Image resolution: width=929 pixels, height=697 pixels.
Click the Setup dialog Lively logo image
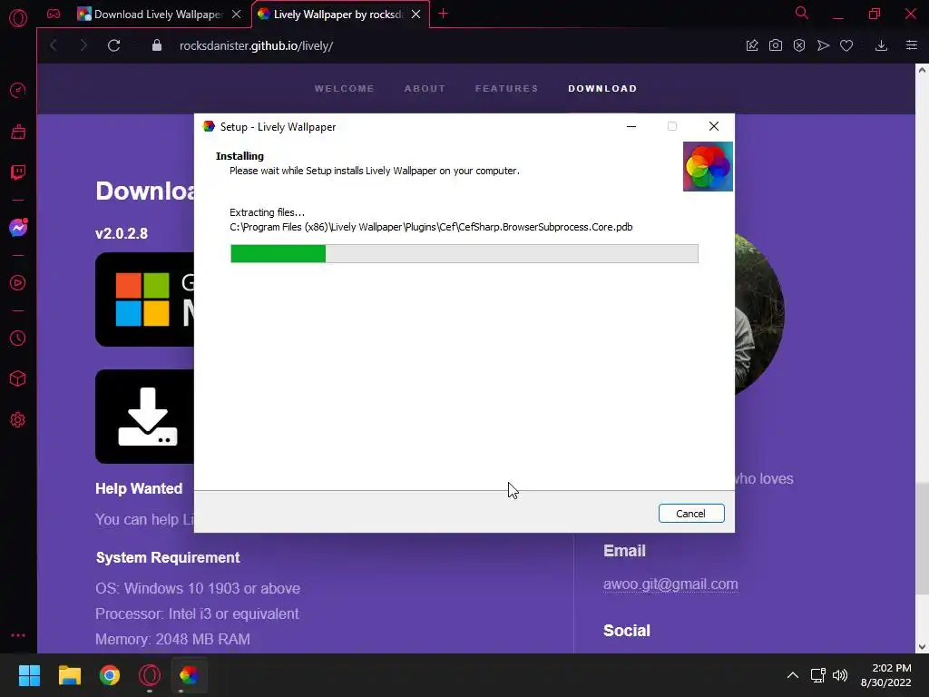pos(708,167)
